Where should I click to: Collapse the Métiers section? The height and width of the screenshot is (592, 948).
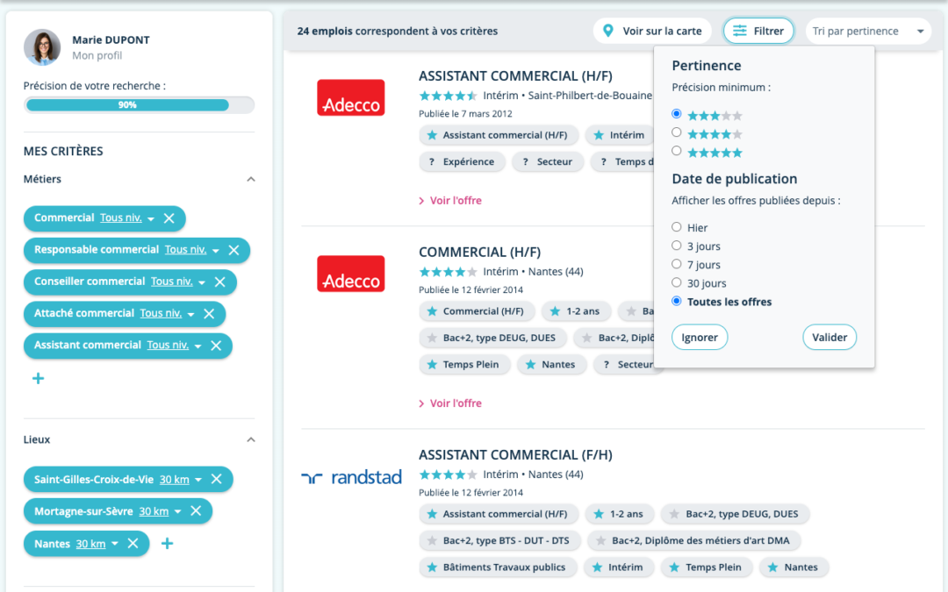point(251,179)
